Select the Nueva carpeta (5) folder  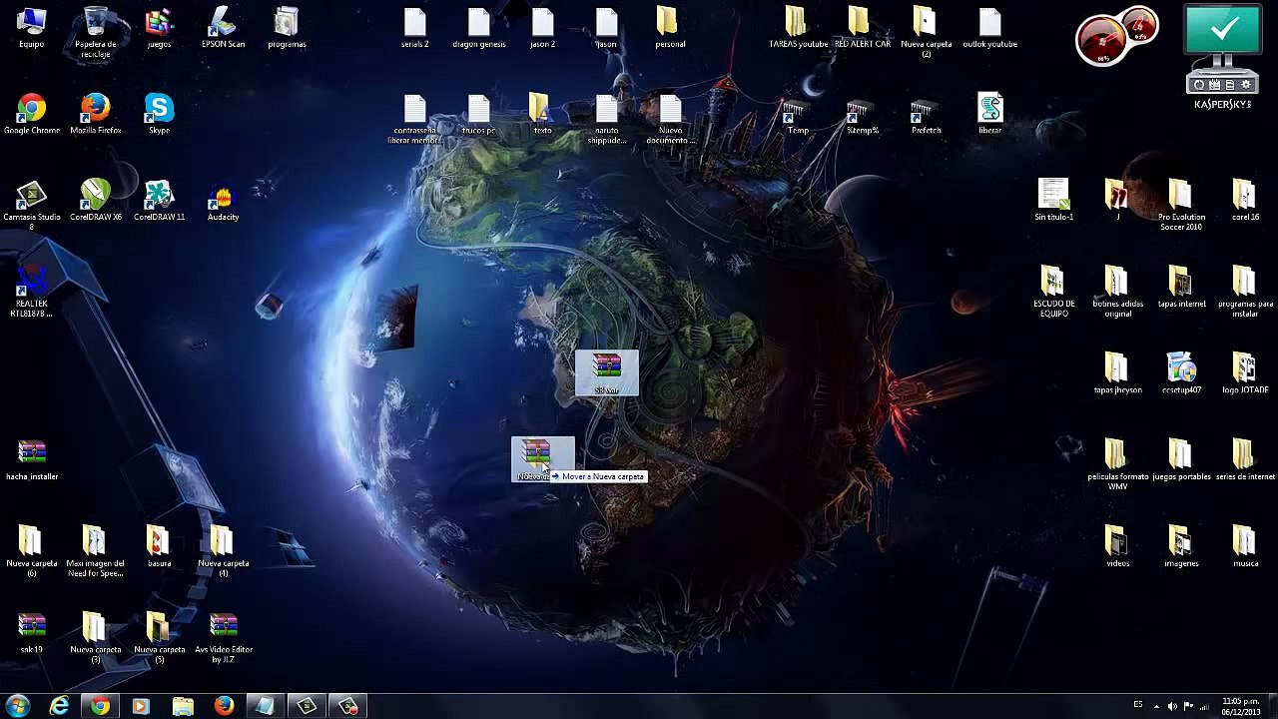159,638
